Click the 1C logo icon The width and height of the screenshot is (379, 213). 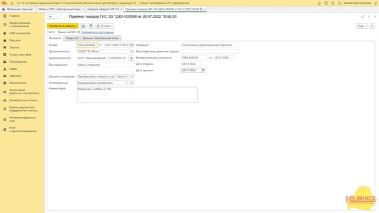(x=4, y=3)
